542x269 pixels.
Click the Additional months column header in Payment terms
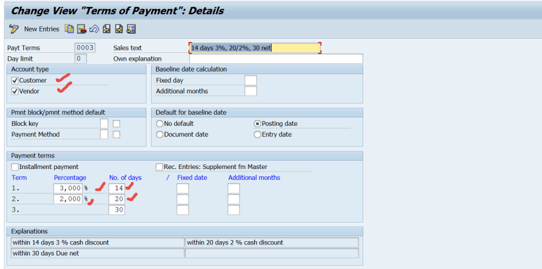tap(254, 177)
